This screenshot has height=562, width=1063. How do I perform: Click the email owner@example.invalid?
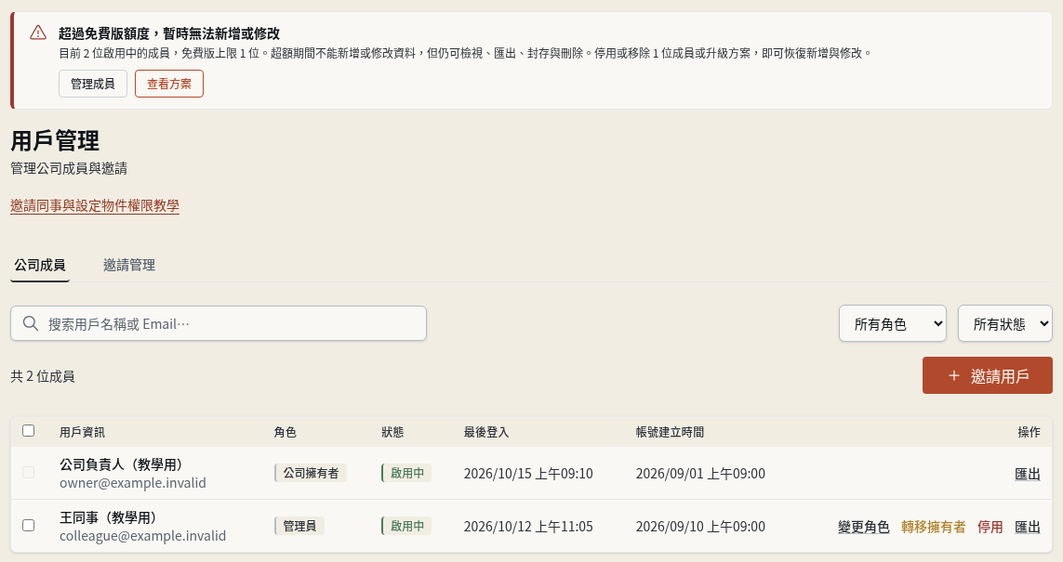133,483
